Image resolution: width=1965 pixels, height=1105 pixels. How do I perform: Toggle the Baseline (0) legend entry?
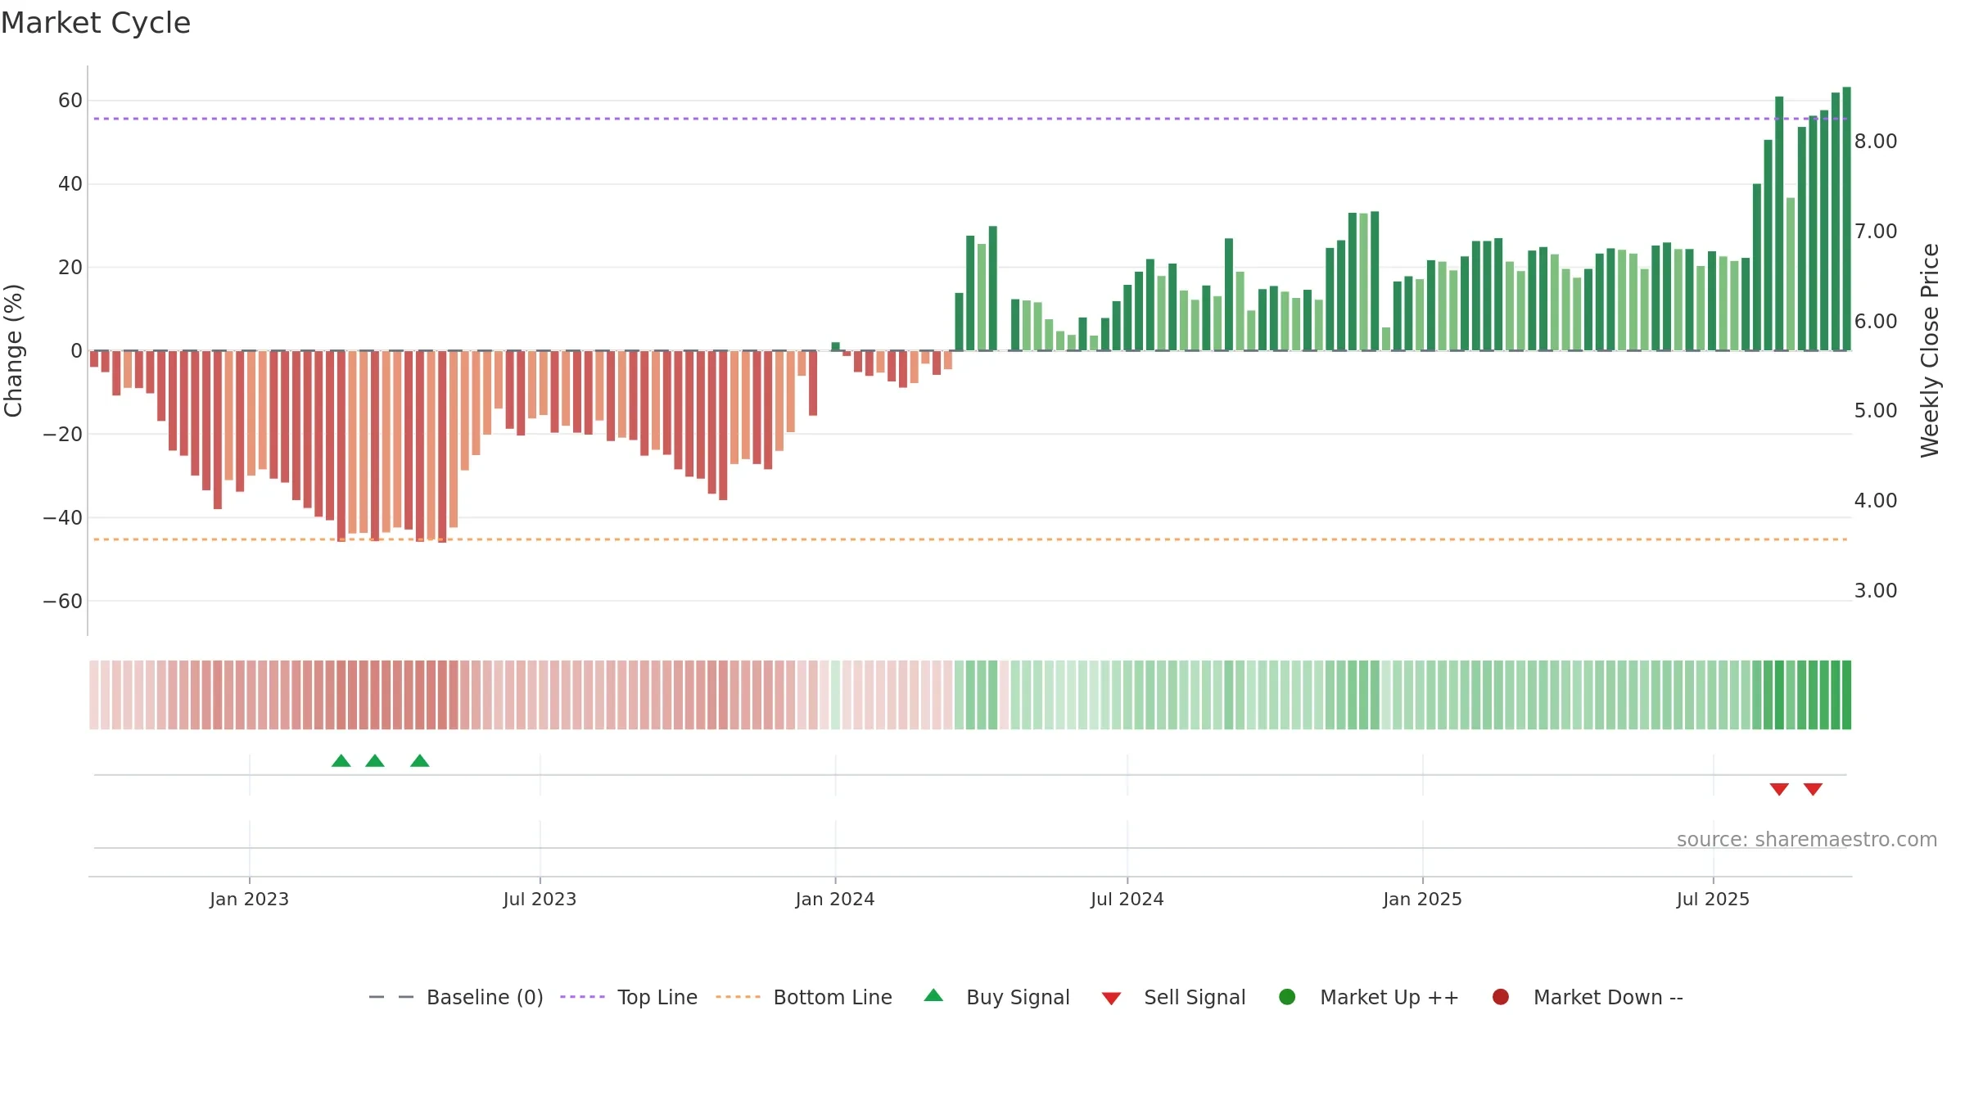click(x=456, y=997)
